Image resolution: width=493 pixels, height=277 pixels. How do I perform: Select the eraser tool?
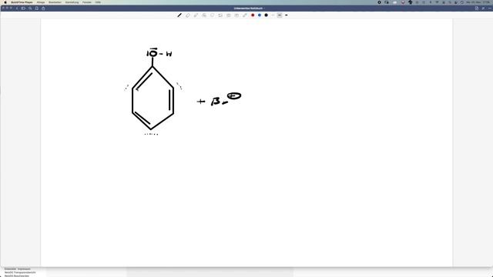(x=188, y=15)
